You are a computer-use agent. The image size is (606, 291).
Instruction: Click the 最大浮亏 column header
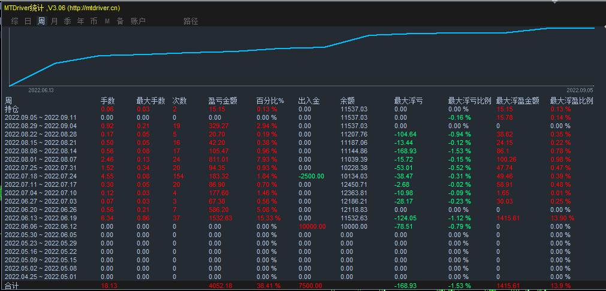(408, 101)
